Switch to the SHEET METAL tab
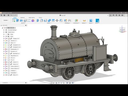The height and width of the screenshot is (96, 128). pyautogui.click(x=32, y=18)
